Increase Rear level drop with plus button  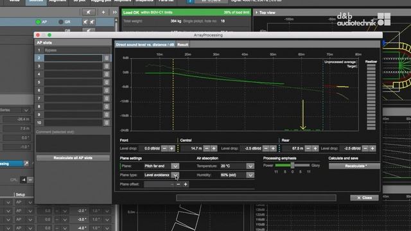tap(372, 148)
